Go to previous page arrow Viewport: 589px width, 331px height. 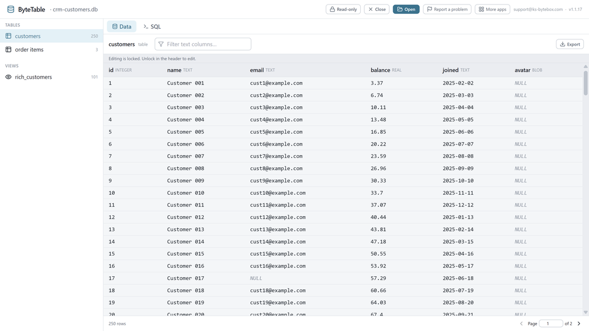521,324
